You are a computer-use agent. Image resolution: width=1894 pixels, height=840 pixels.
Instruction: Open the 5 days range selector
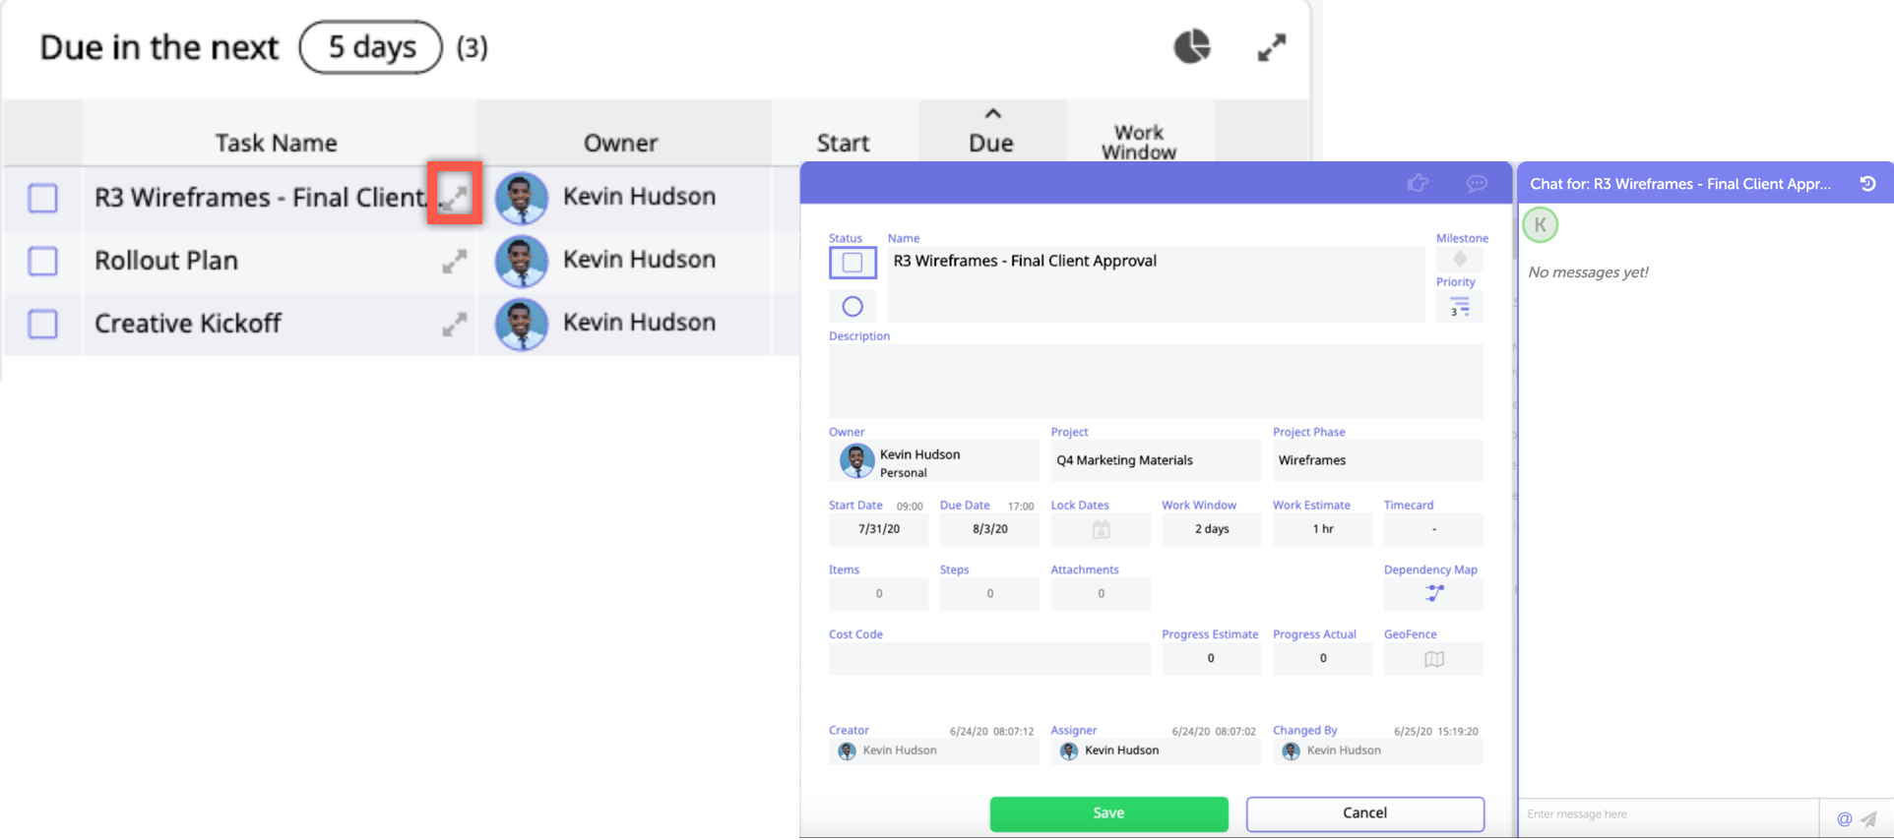371,47
